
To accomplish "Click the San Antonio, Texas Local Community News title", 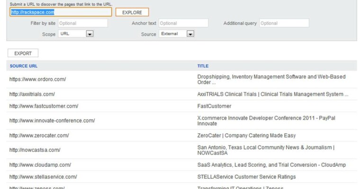I will click(266, 150).
